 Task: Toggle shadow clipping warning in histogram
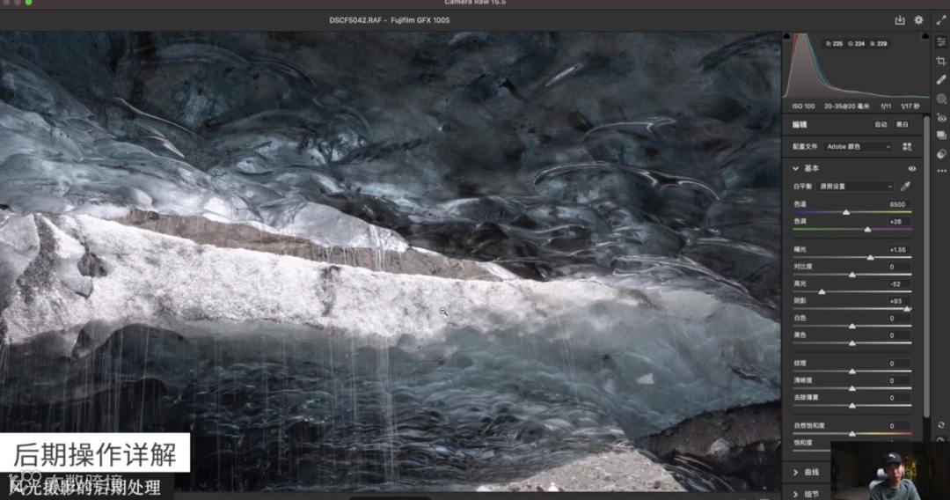point(786,36)
